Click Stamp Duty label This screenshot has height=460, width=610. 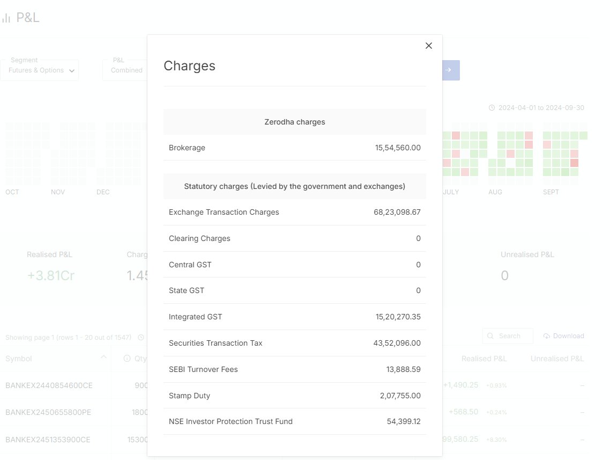coord(189,396)
